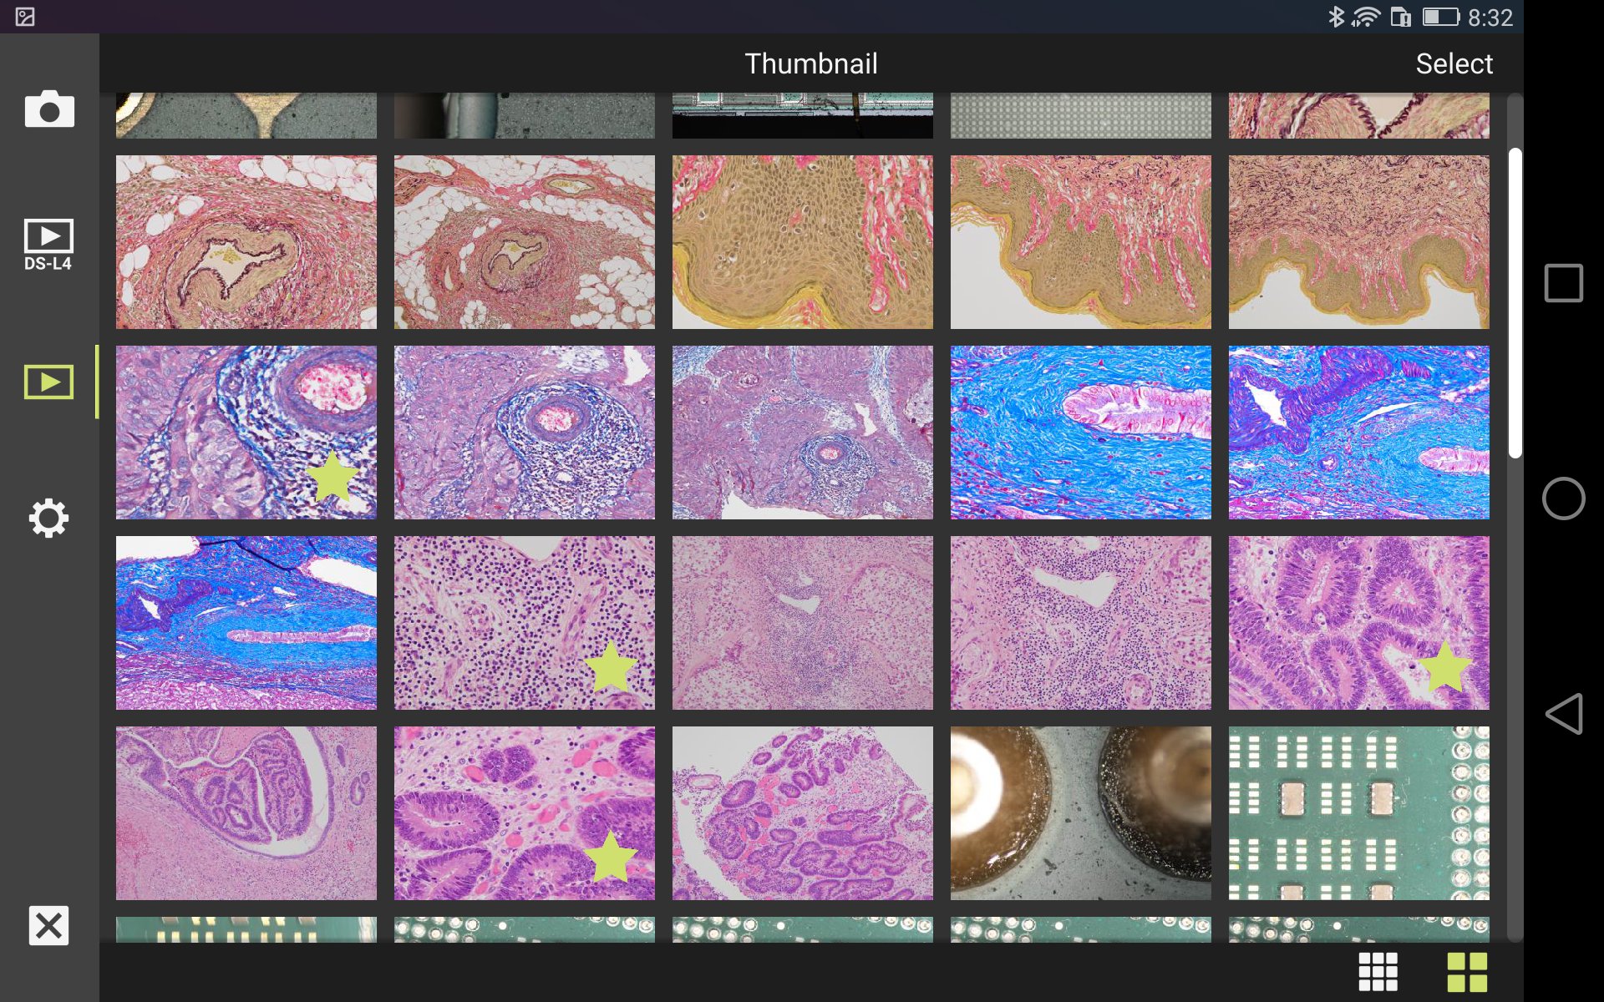Open the DS-L4 playback view

48,245
